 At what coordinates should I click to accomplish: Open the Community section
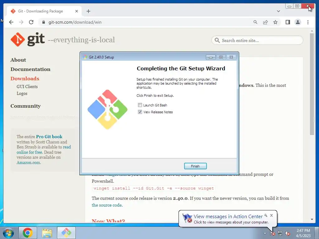[26, 106]
